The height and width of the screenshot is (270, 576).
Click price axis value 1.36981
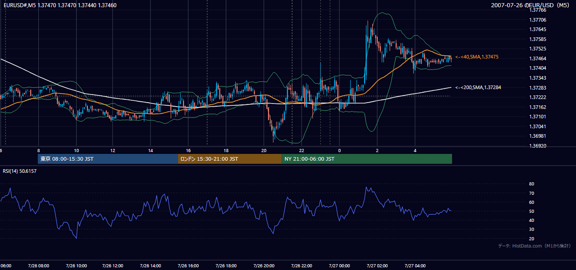coord(538,136)
